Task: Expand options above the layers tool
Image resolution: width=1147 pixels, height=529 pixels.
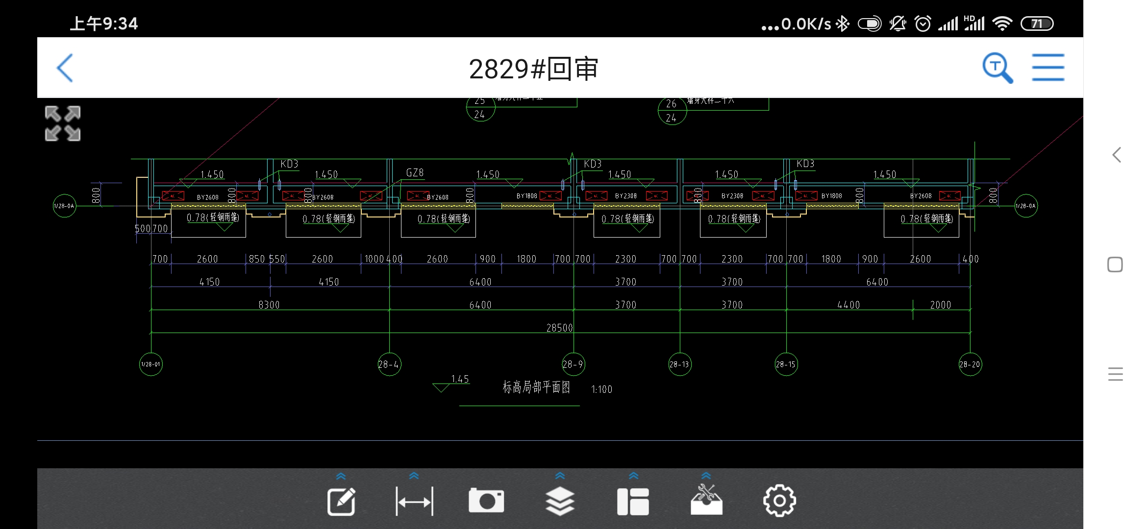Action: tap(560, 476)
